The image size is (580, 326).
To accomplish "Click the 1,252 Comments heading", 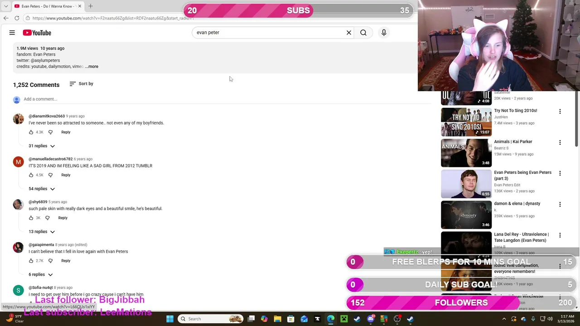I will (36, 85).
